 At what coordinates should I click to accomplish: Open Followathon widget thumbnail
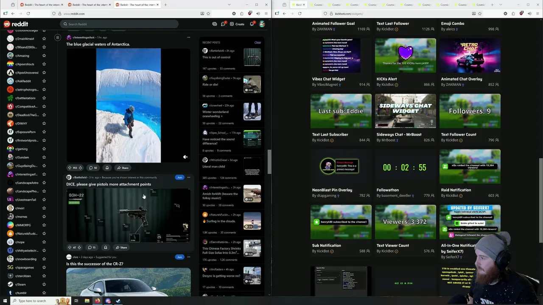[406, 167]
